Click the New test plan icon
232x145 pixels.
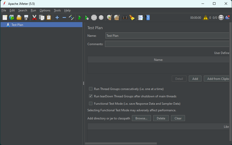[x=5, y=17]
